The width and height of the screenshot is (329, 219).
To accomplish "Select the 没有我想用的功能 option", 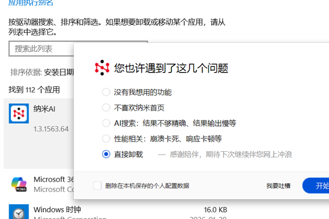I will [x=106, y=92].
